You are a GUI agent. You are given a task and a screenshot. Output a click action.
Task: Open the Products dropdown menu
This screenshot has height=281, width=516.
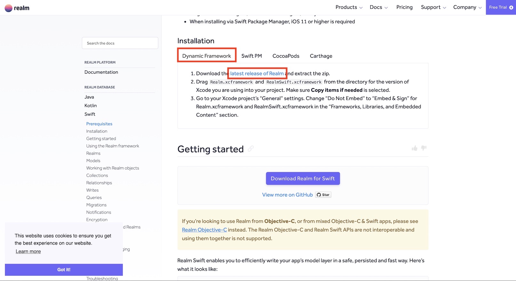pos(349,7)
